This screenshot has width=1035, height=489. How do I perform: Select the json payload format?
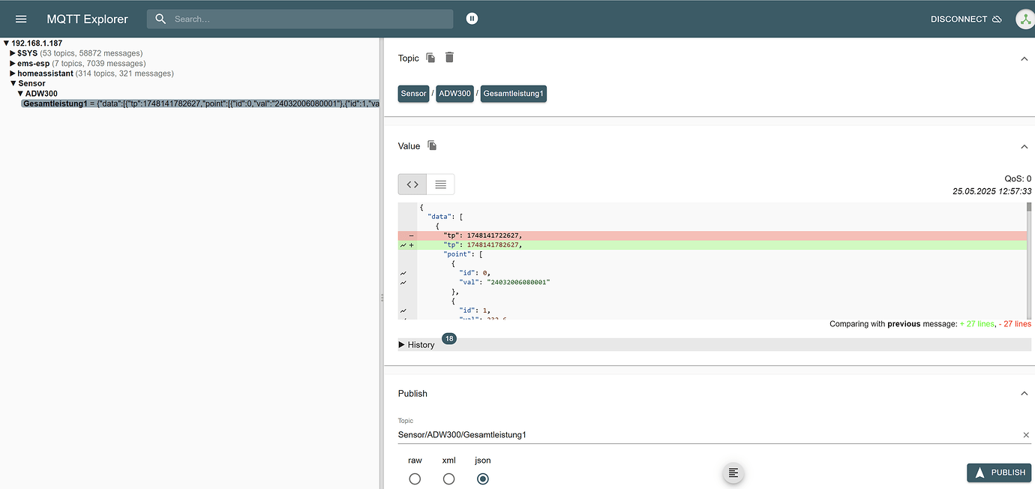pyautogui.click(x=482, y=478)
